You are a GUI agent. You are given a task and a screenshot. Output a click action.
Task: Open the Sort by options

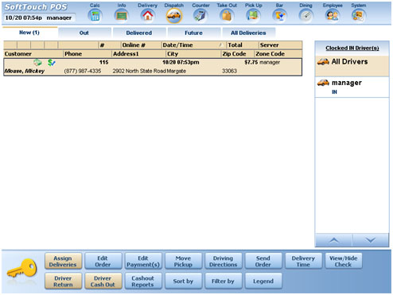click(x=183, y=281)
